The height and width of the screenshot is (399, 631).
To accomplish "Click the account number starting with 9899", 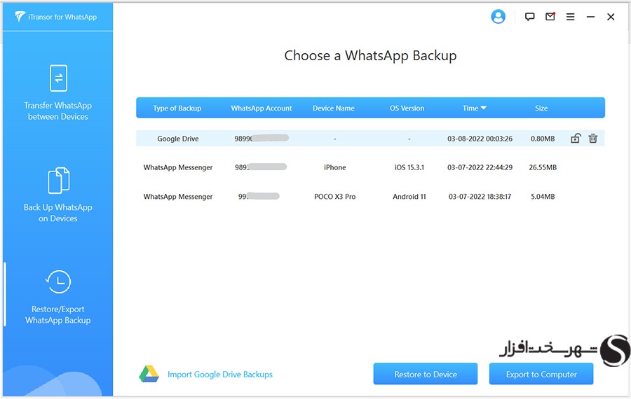I will point(262,139).
